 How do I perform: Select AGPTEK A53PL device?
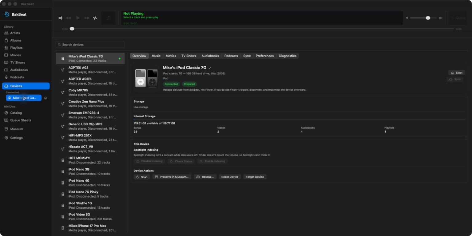click(x=90, y=81)
